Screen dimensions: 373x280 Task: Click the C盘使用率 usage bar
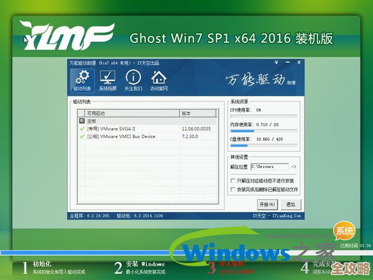pos(264,146)
